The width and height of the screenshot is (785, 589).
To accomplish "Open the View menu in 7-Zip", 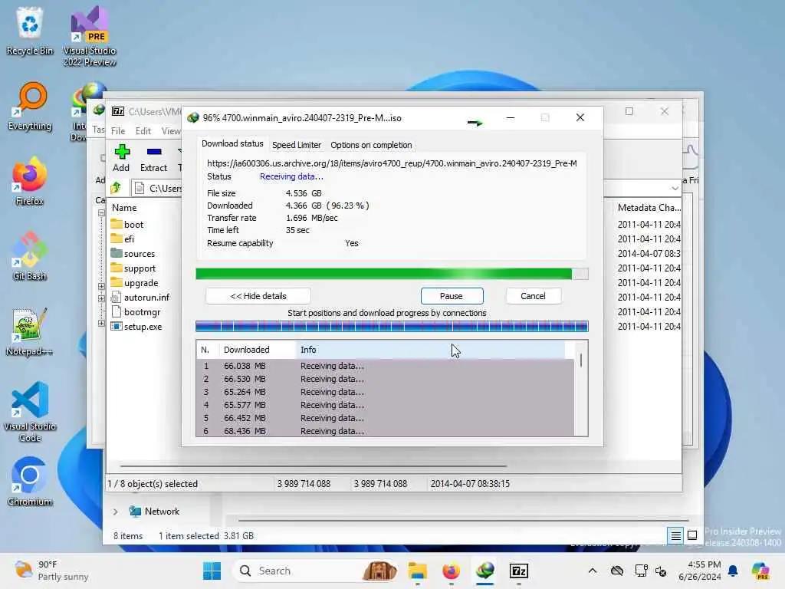I will (171, 130).
